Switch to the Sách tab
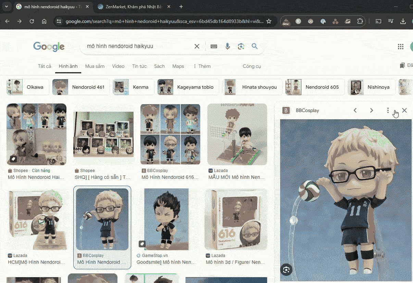The width and height of the screenshot is (413, 283). (160, 66)
